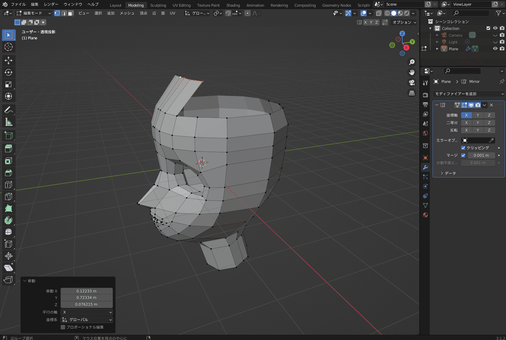Open the 座標系 グローバル dropdown

(x=87, y=320)
